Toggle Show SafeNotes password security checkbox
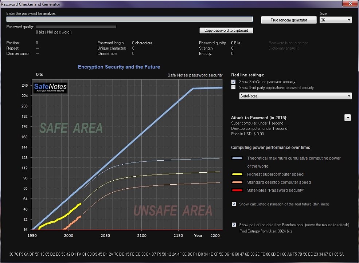Screen dimensions: 359x263 tap(233, 82)
